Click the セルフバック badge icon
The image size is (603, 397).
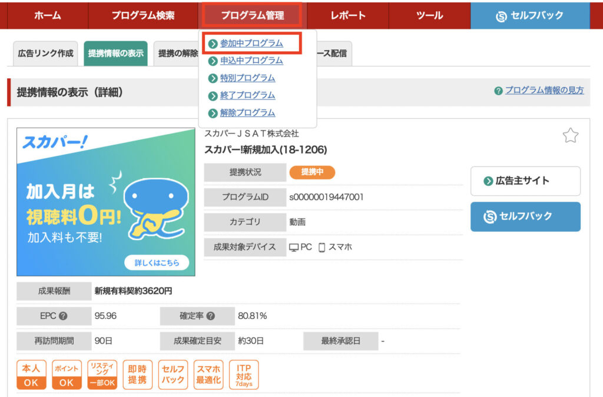click(173, 375)
